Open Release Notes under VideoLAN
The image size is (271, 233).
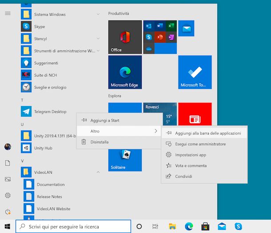tap(49, 196)
